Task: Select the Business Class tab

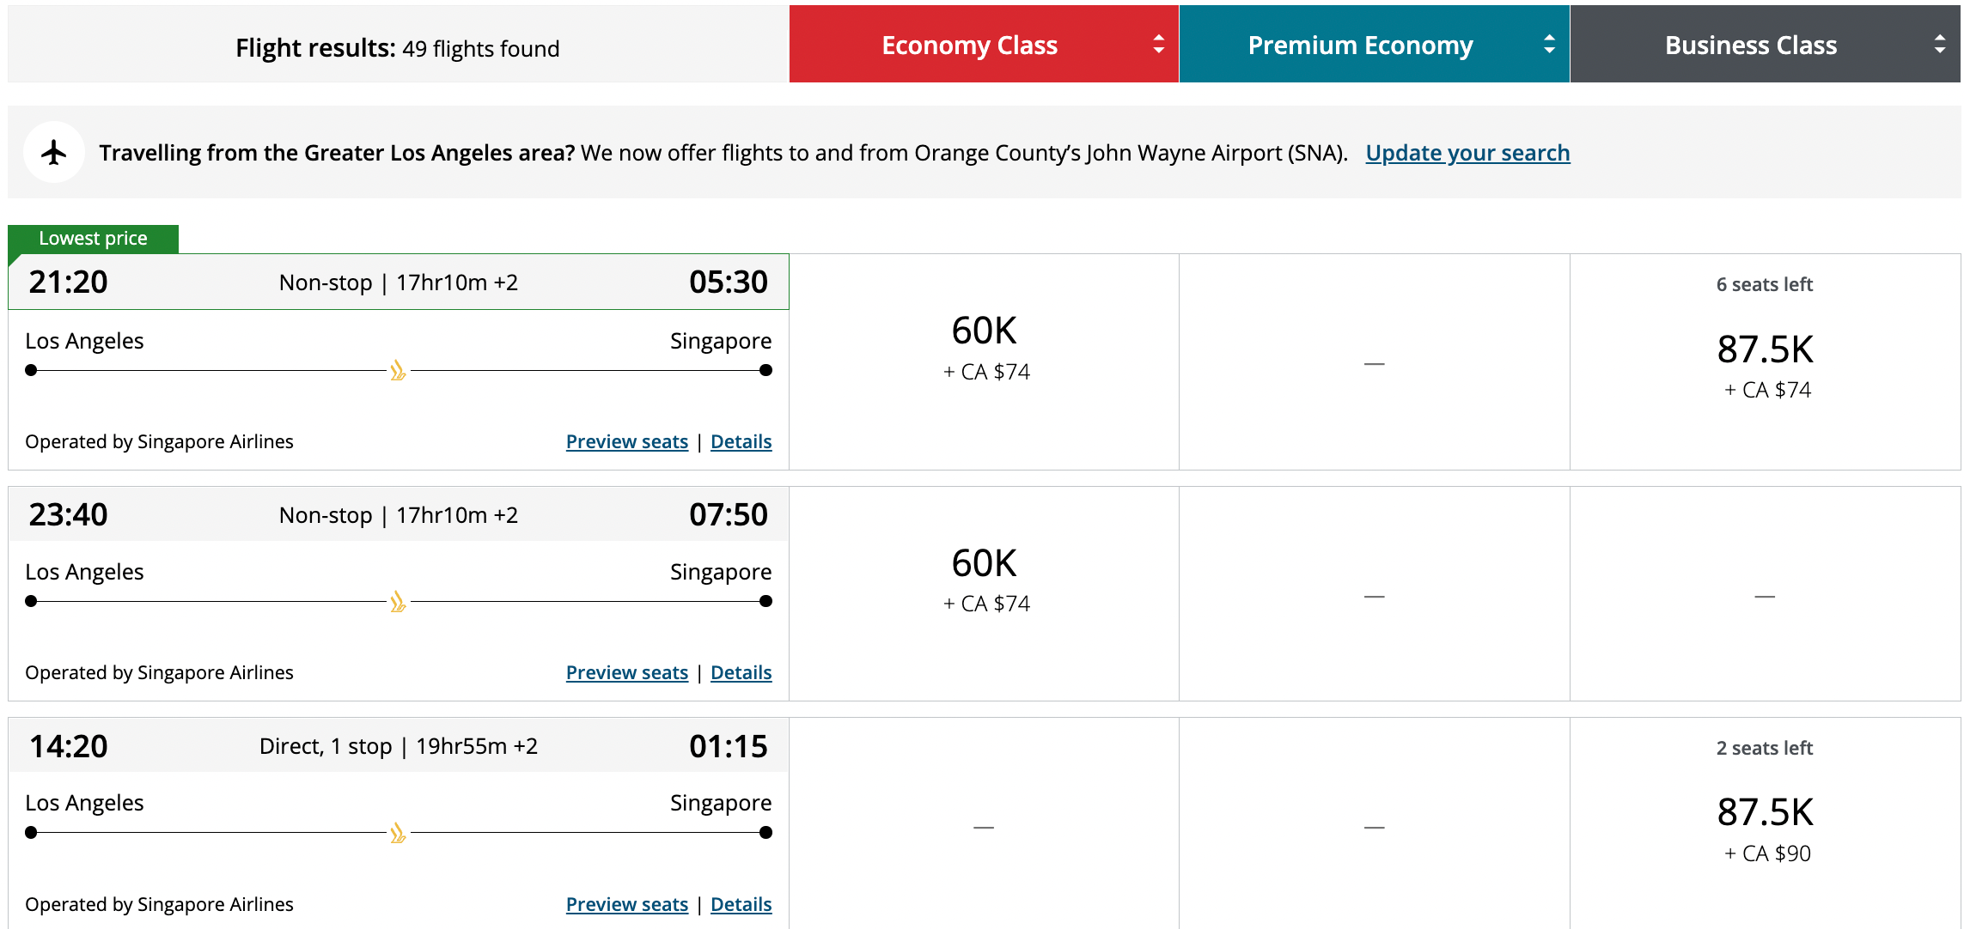Action: pos(1750,44)
